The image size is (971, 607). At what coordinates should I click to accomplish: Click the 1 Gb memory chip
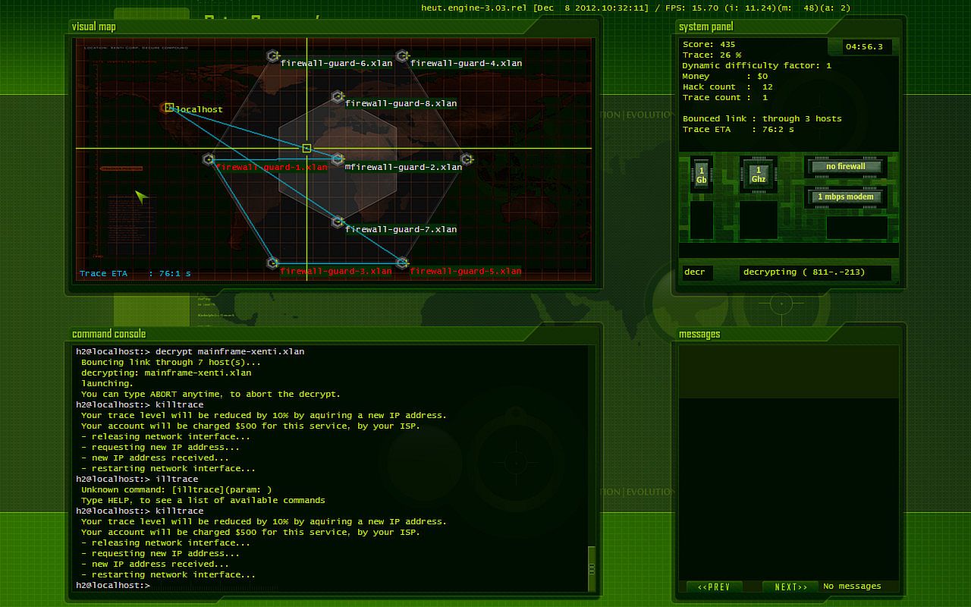[701, 175]
